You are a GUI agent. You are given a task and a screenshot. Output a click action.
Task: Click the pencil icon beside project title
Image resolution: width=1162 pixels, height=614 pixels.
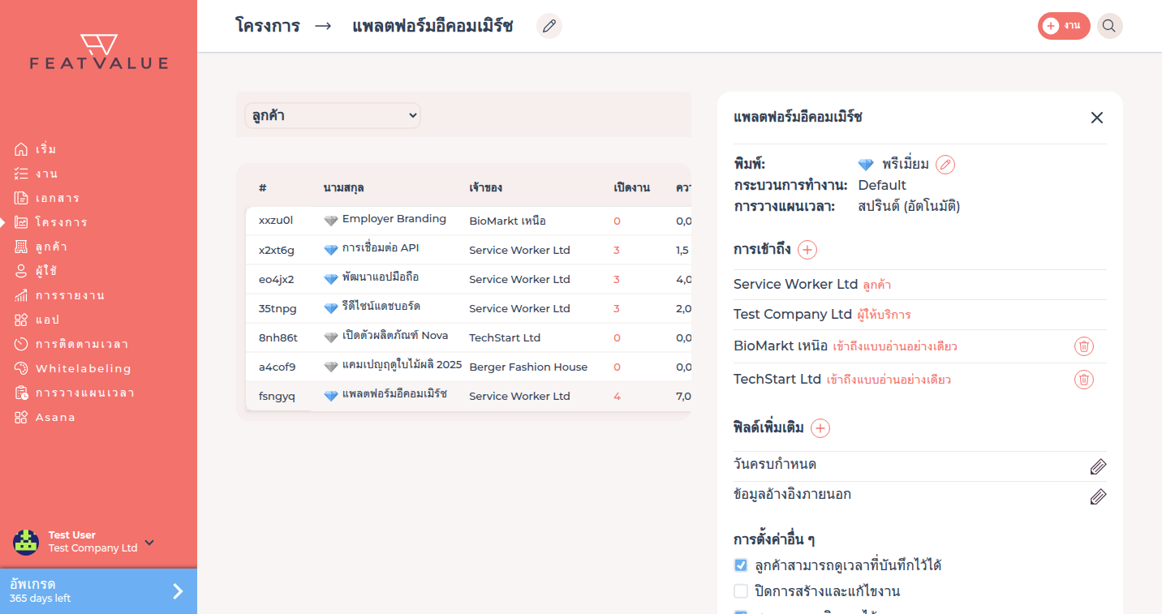coord(549,26)
